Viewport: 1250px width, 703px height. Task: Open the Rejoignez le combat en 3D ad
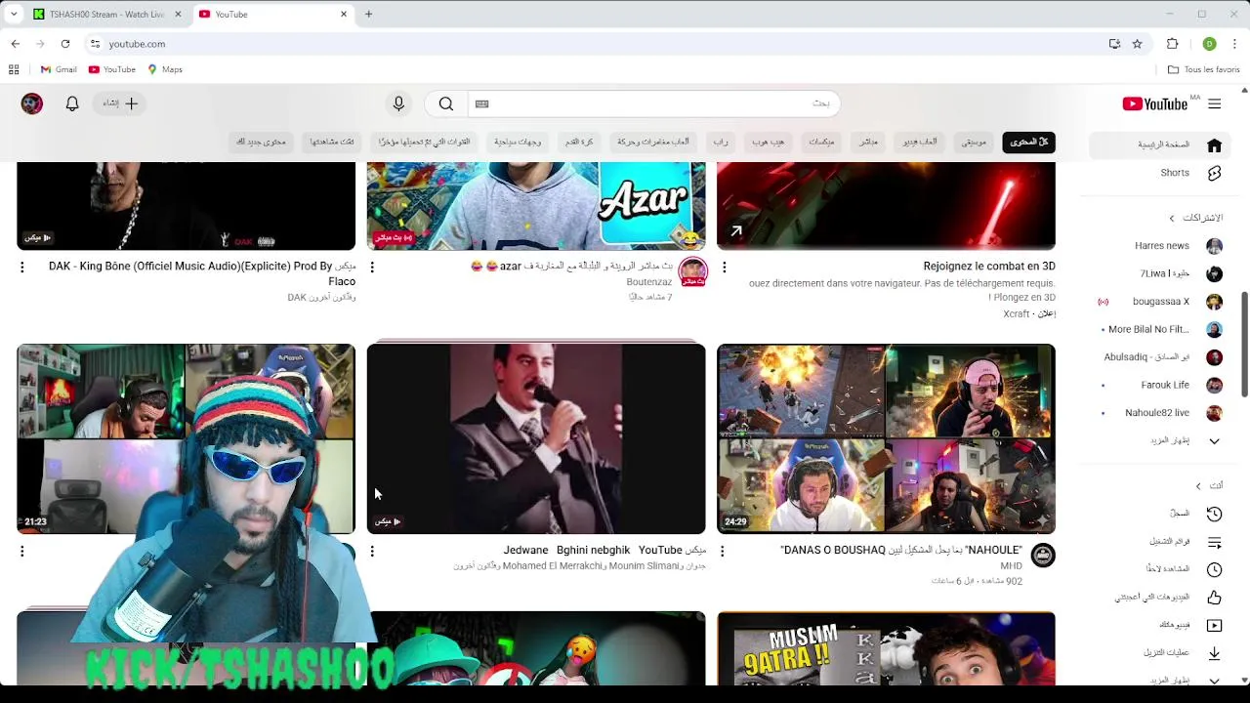point(886,206)
